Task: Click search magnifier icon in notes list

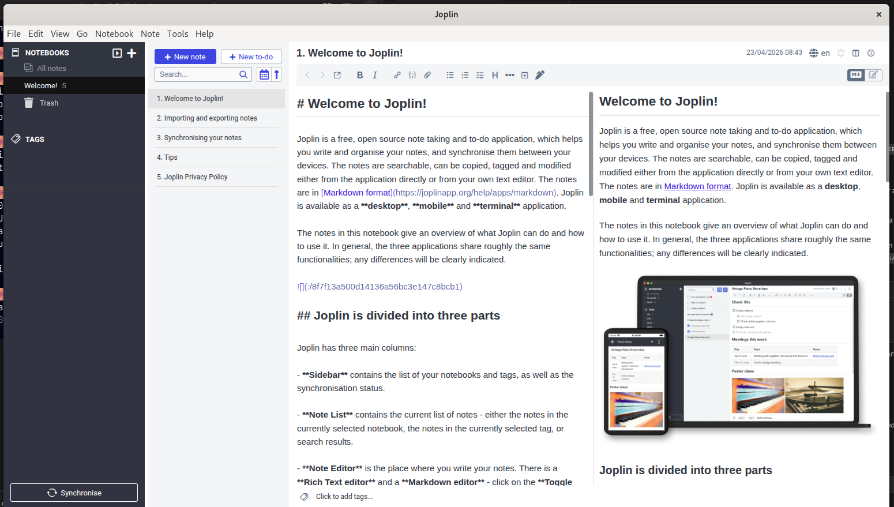Action: click(x=243, y=74)
